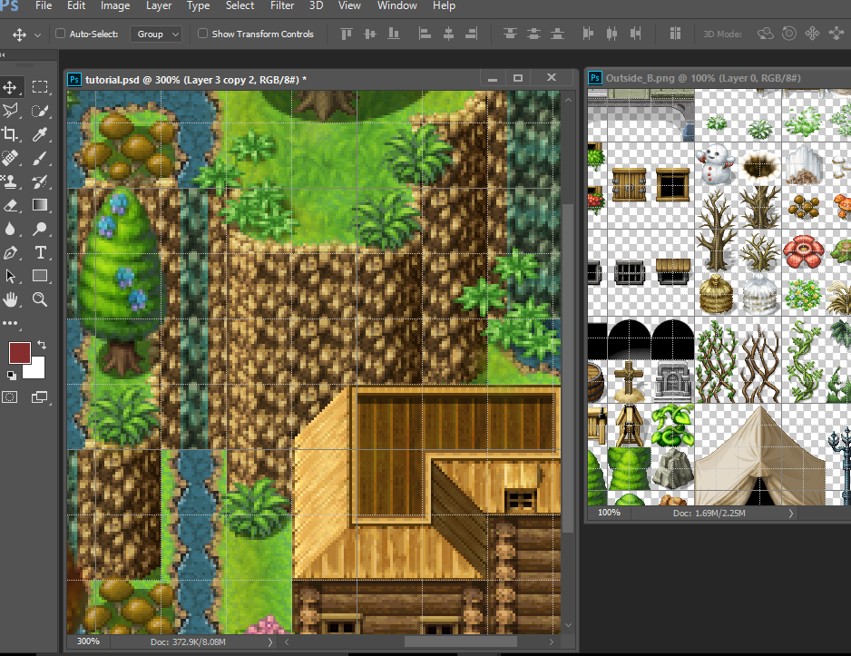Click tutorial.psd vertical scrollbar thumb

point(568,367)
